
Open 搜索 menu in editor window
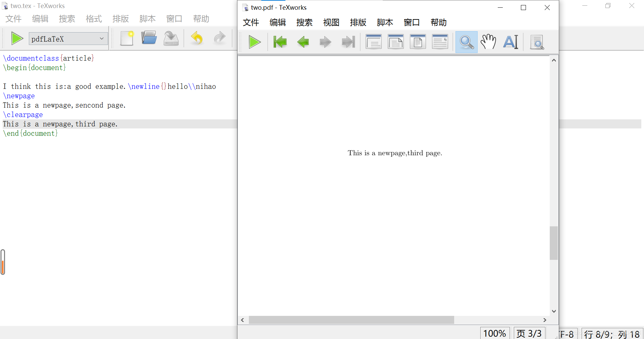(67, 19)
